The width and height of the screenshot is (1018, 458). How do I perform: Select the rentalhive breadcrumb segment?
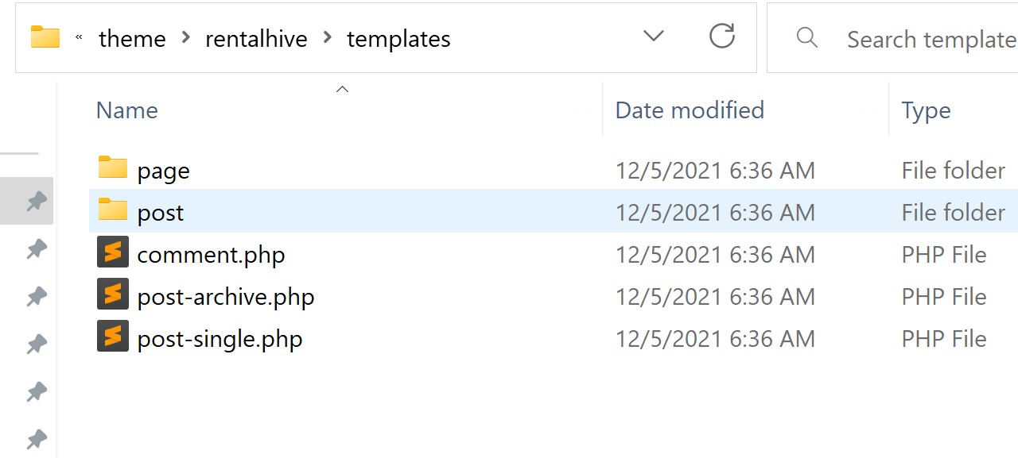[x=256, y=39]
